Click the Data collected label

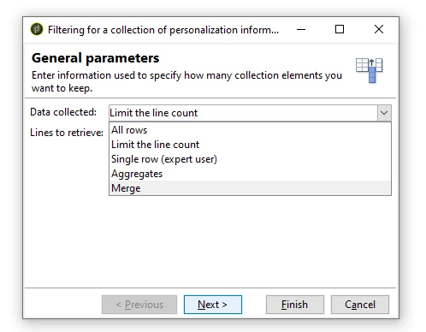point(63,112)
